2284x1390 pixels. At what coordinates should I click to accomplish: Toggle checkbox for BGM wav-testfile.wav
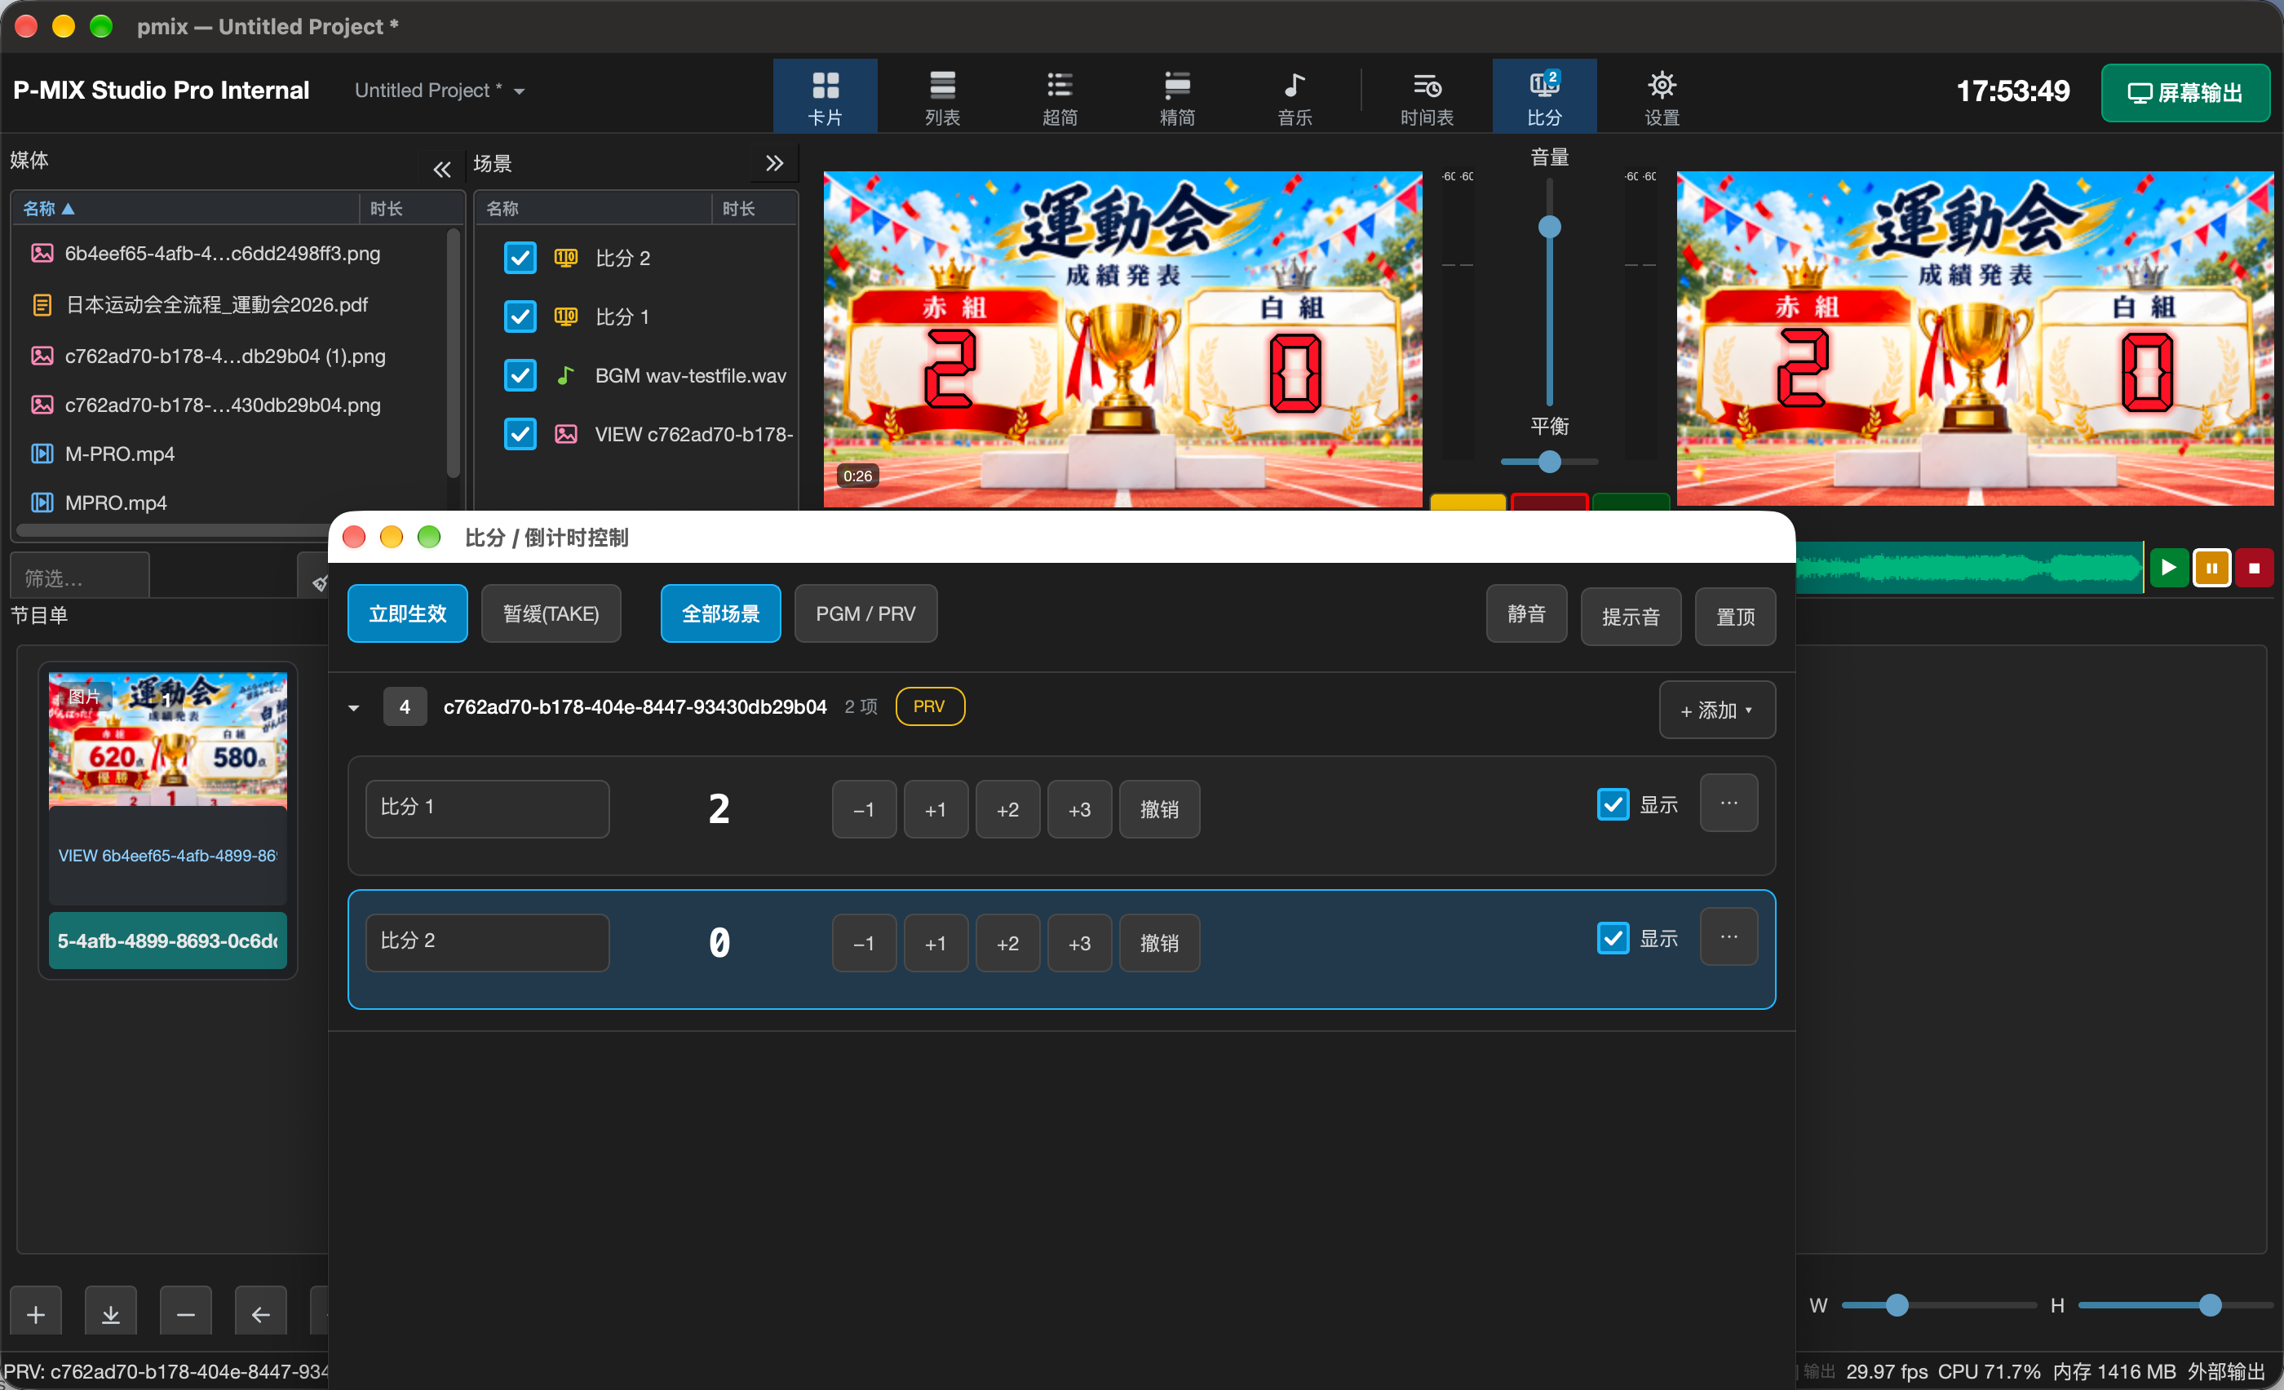pyautogui.click(x=520, y=375)
